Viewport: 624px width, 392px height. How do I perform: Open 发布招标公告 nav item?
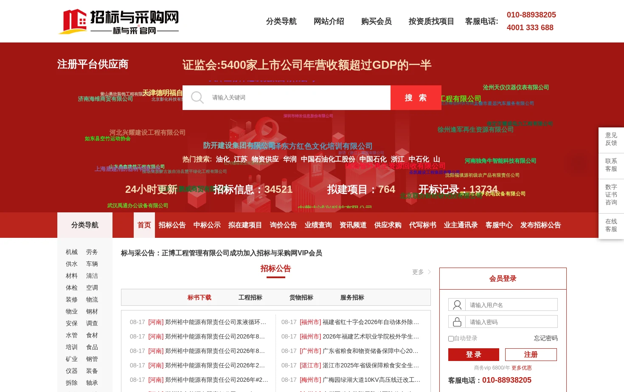click(x=541, y=225)
